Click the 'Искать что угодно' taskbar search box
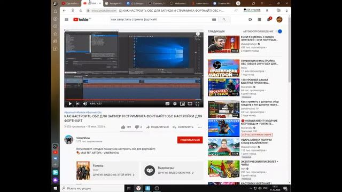The height and width of the screenshot is (192, 342). tap(92, 188)
